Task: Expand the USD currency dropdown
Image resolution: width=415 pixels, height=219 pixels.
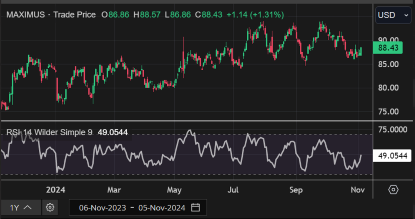Action: (x=393, y=15)
